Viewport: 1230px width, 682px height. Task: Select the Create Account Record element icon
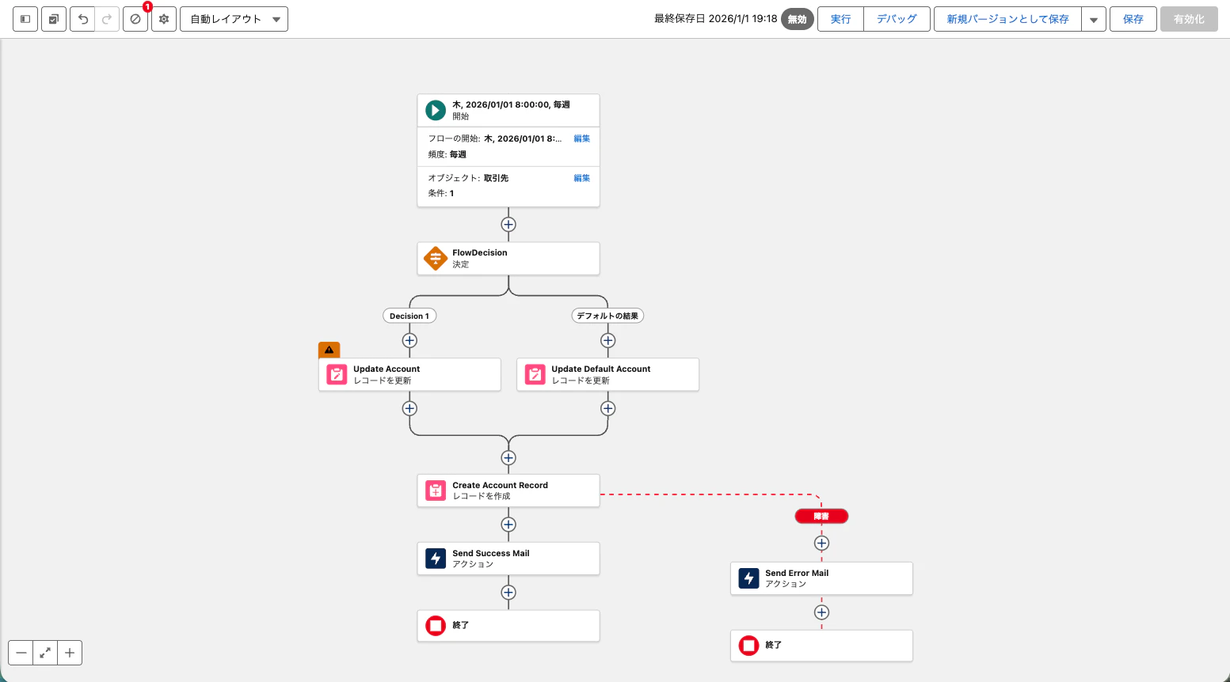tap(435, 491)
